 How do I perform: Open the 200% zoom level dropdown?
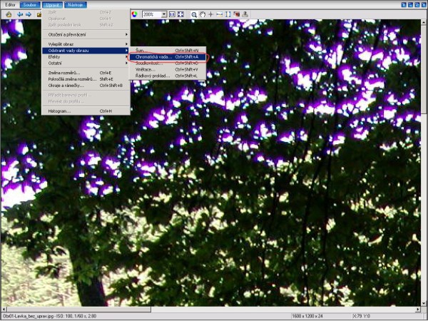163,14
